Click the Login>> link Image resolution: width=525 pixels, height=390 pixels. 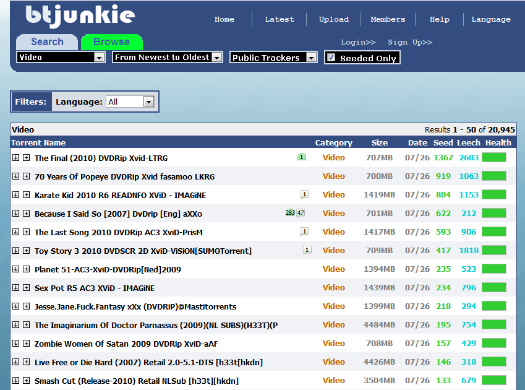click(358, 42)
